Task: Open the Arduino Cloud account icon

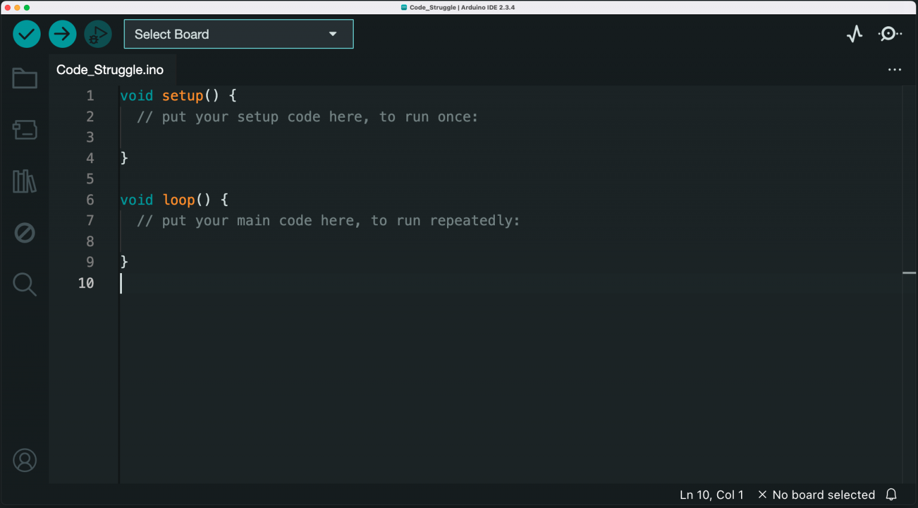Action: point(24,460)
